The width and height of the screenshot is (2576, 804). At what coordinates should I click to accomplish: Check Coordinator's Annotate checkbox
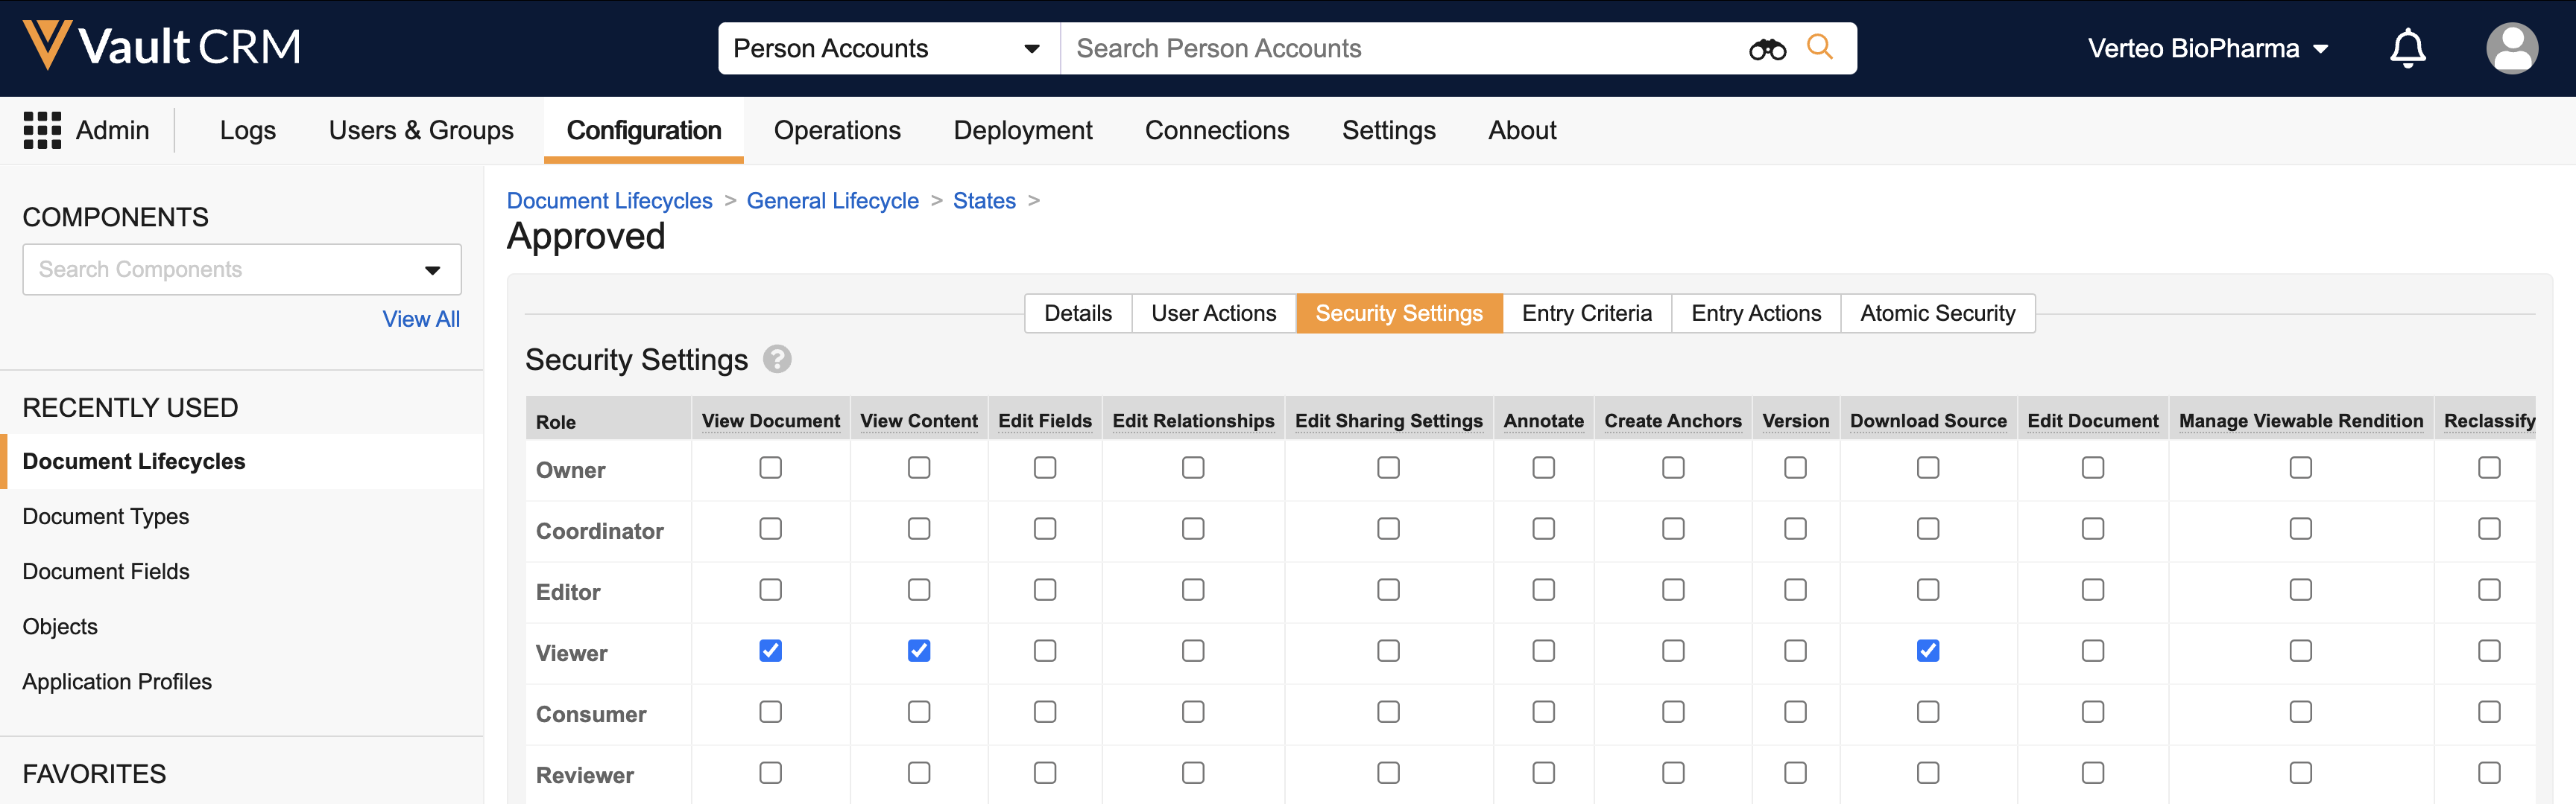1543,529
